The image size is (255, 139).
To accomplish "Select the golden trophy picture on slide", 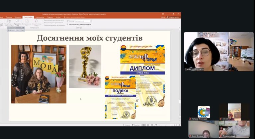I will click(x=85, y=66).
